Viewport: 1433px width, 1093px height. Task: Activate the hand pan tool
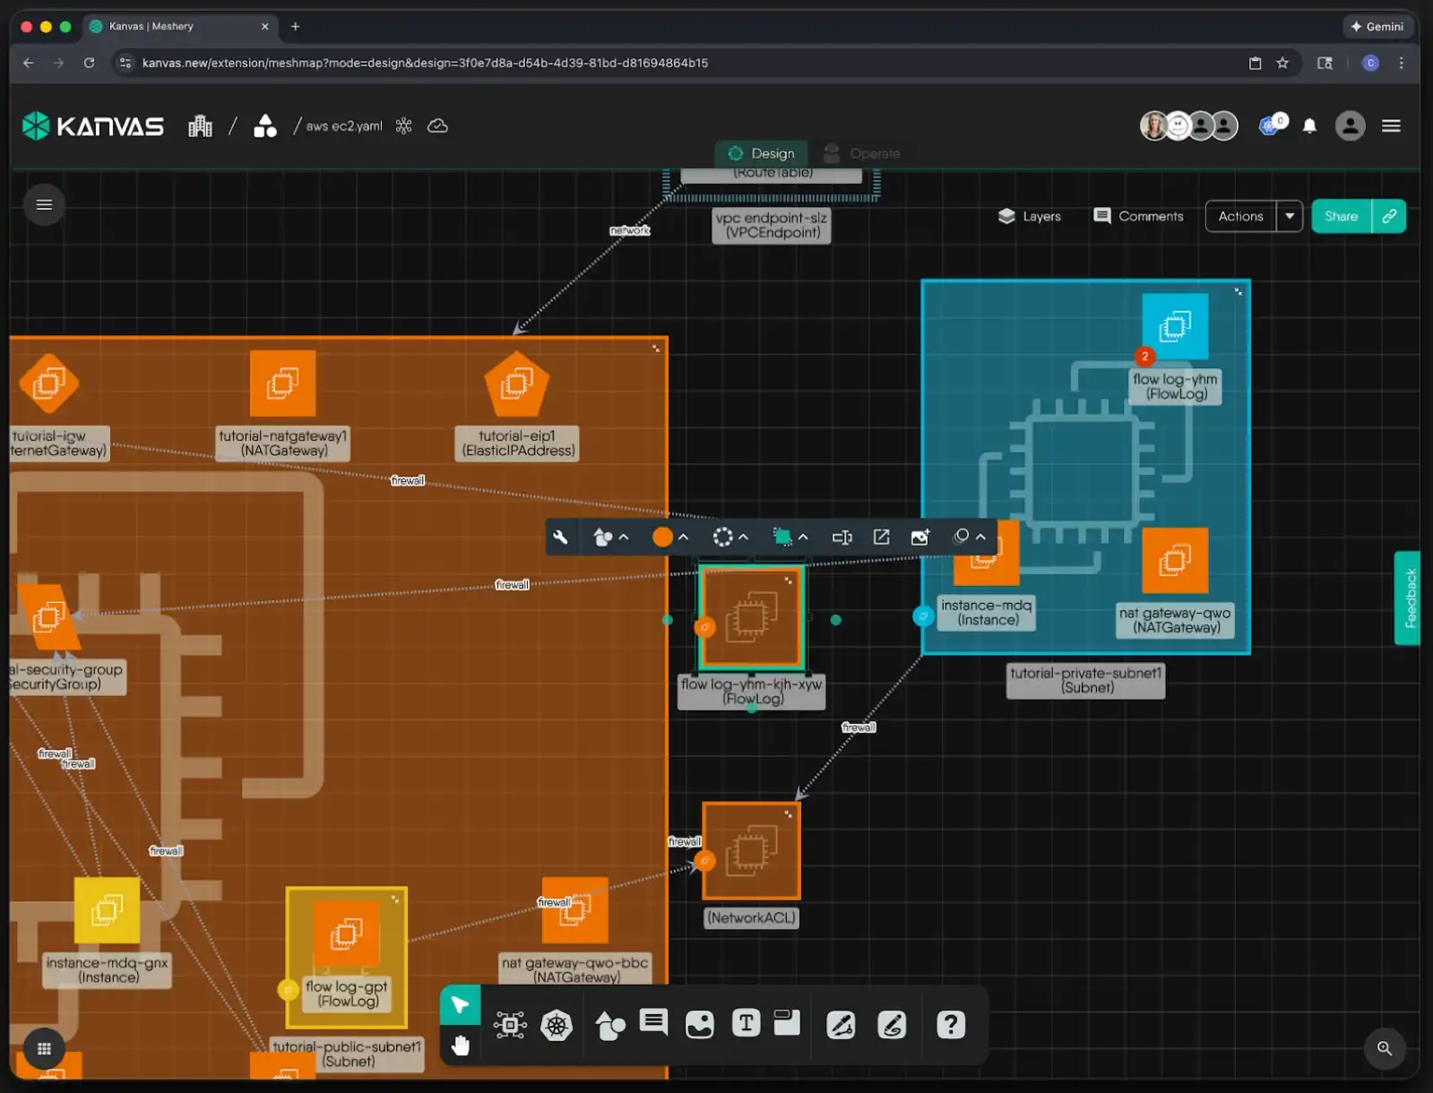coord(461,1046)
